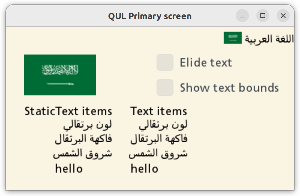Click the large Saudi Arabia flag image
300x196 pixels.
pos(60,75)
